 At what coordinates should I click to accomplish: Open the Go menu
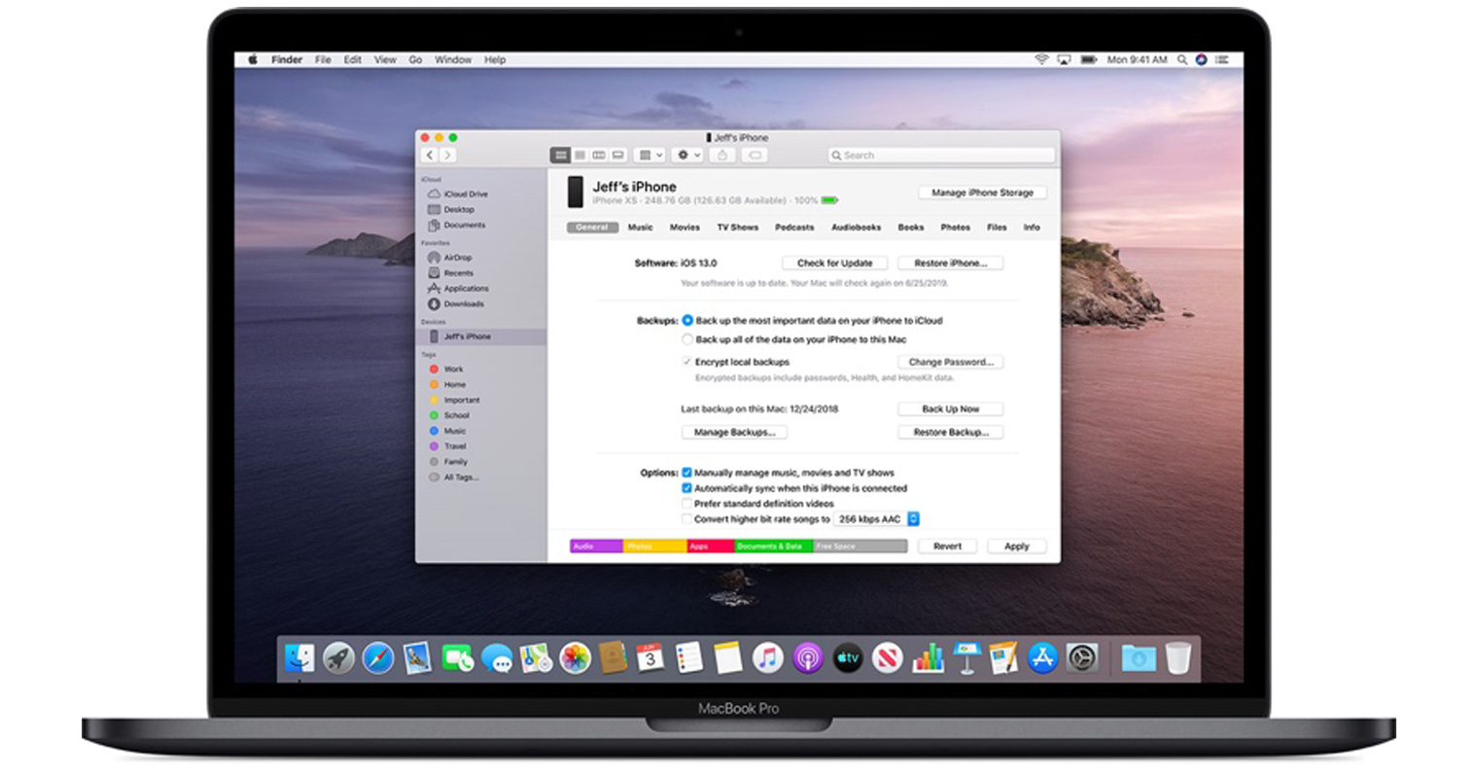pos(415,60)
